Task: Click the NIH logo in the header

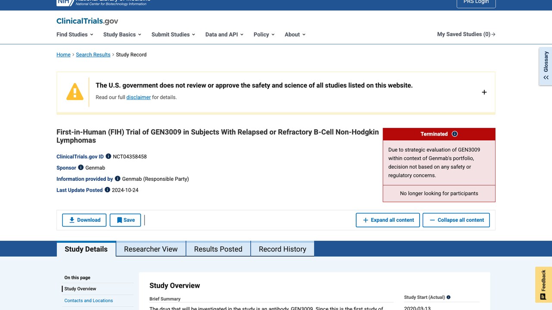Action: tap(66, 3)
